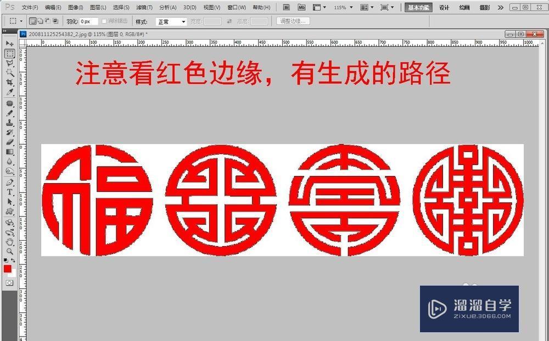Pick the white background color swatch

coord(13,275)
